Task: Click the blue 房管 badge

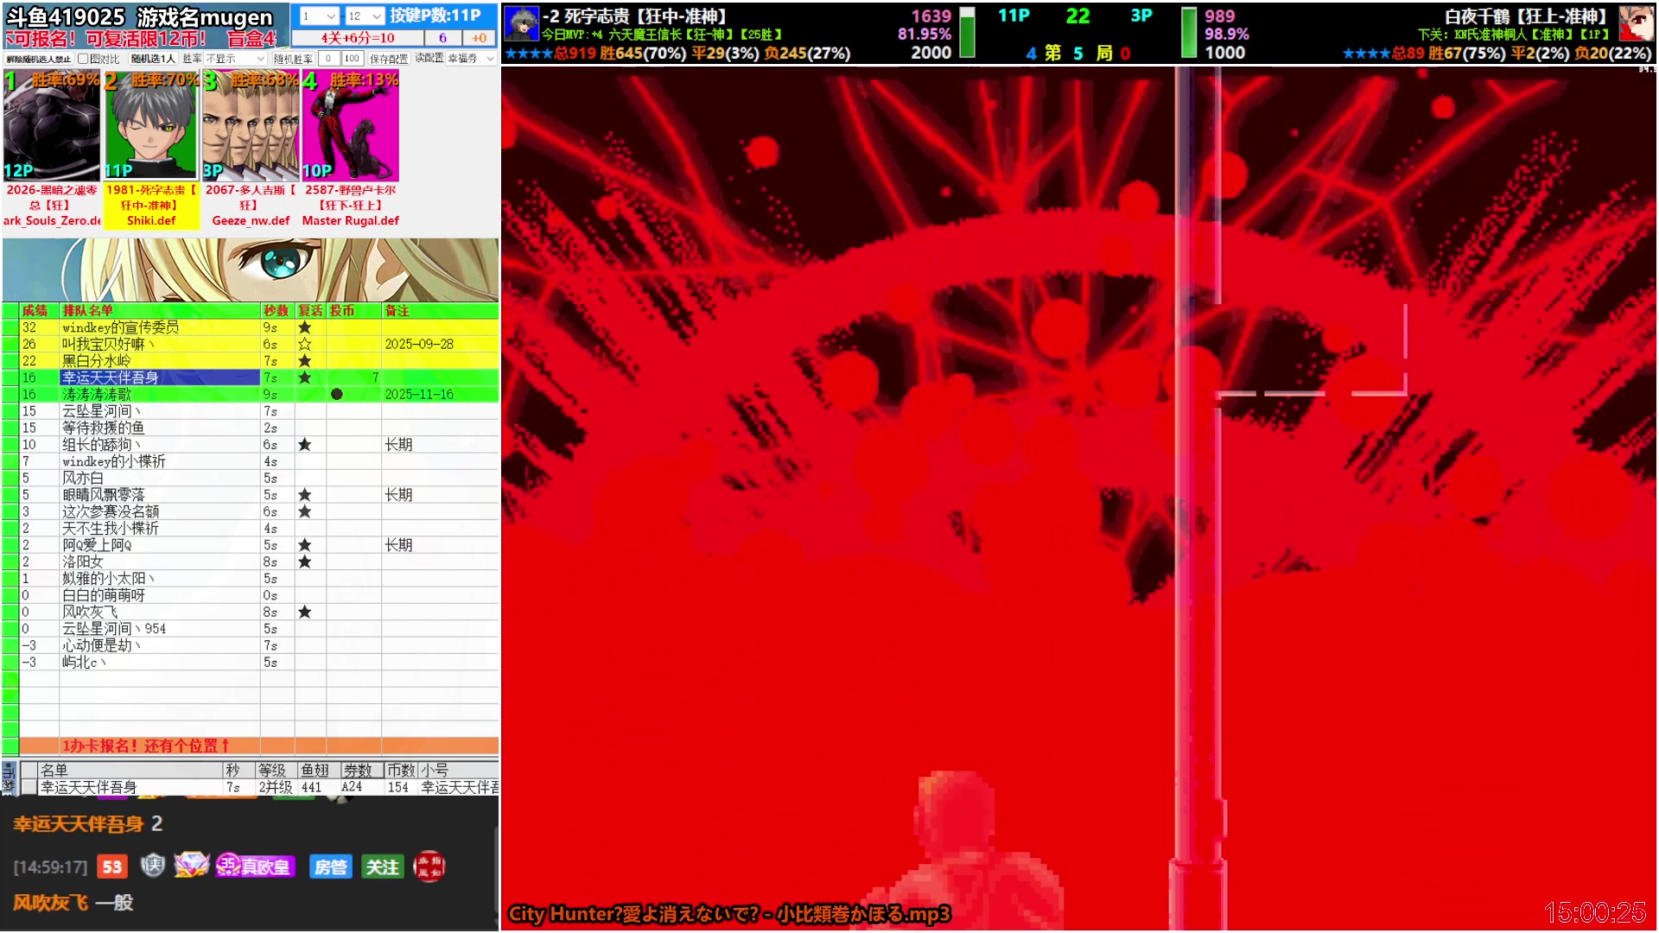Action: pos(330,866)
